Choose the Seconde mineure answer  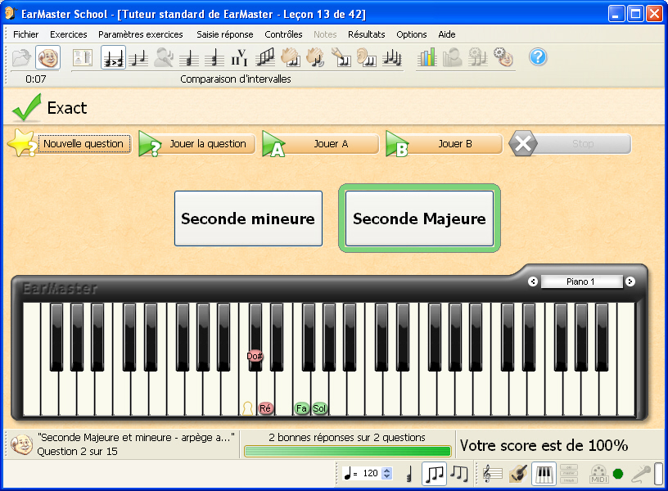pyautogui.click(x=248, y=218)
